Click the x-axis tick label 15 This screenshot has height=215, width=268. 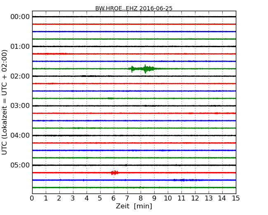pos(236,198)
